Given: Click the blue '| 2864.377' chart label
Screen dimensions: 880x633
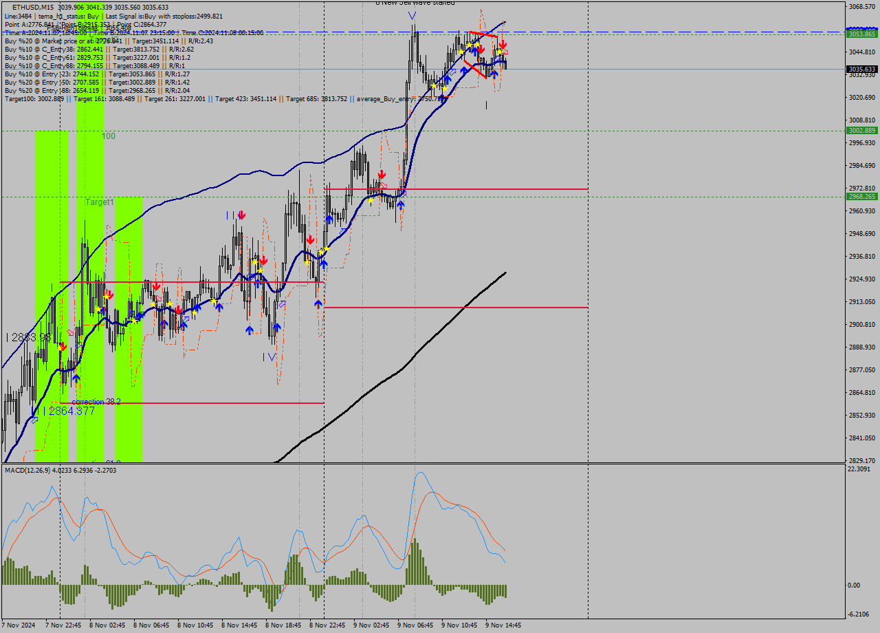Looking at the screenshot, I should tap(69, 411).
